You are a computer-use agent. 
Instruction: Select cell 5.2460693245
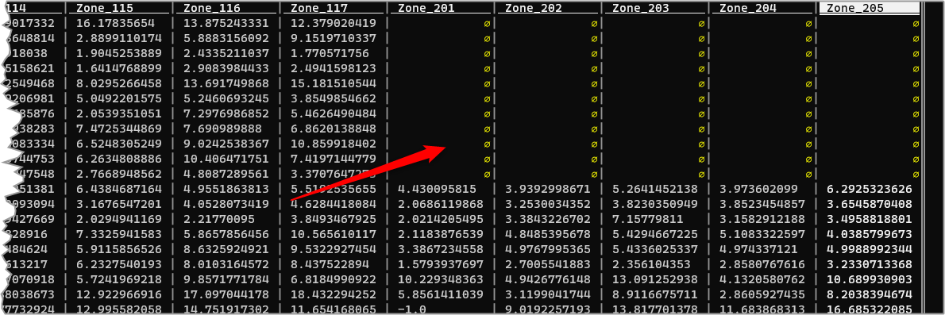[226, 98]
